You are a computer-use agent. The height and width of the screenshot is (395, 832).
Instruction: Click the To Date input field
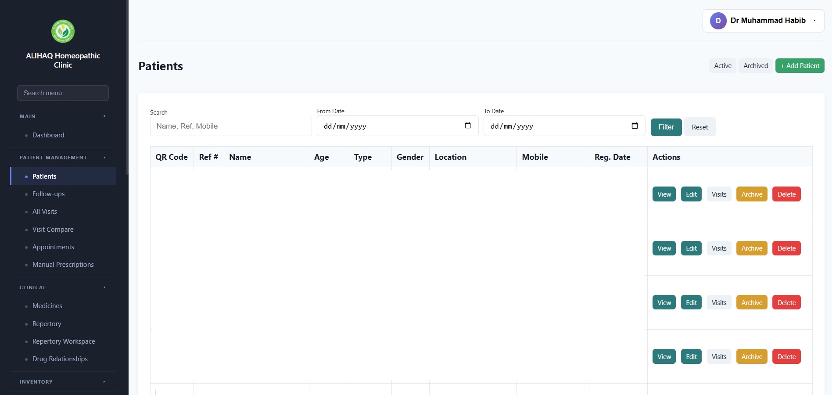click(x=564, y=126)
